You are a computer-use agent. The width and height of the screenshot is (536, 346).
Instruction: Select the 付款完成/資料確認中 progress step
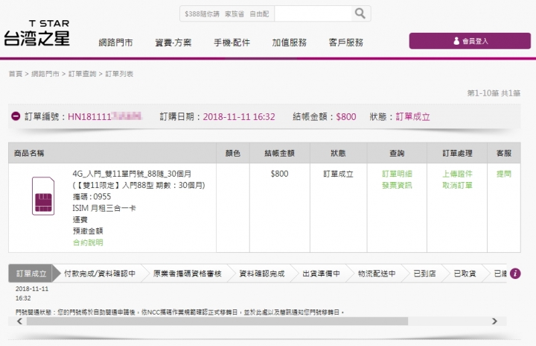pyautogui.click(x=100, y=274)
